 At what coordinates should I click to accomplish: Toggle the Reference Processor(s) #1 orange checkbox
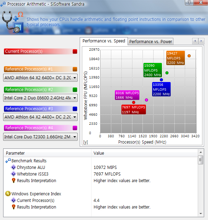point(75,69)
